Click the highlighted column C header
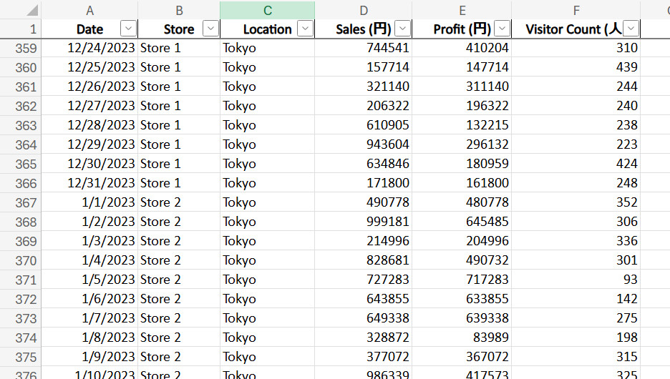This screenshot has width=670, height=379. coord(267,10)
